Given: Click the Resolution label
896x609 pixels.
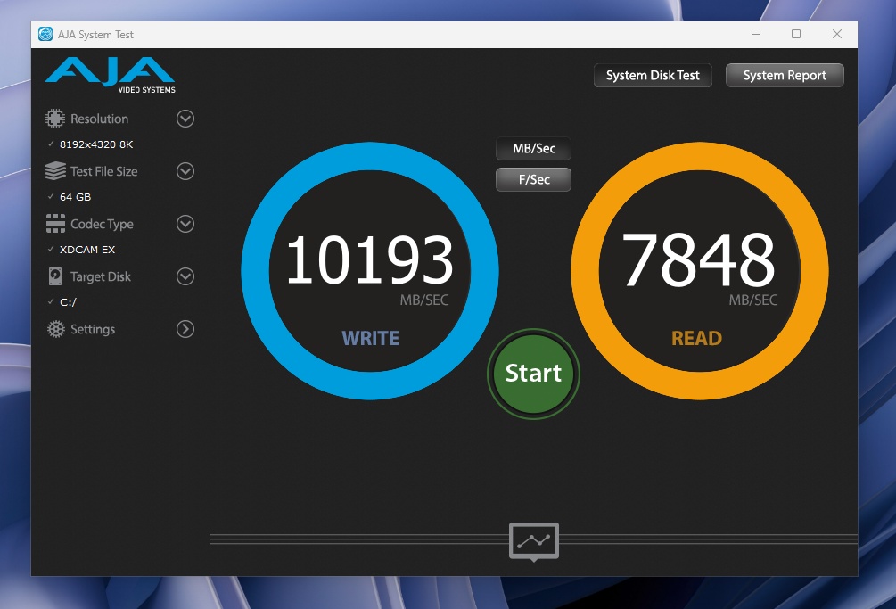Looking at the screenshot, I should point(100,119).
